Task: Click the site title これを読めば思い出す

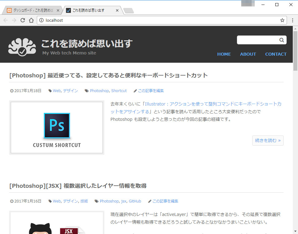Action: pos(87,43)
